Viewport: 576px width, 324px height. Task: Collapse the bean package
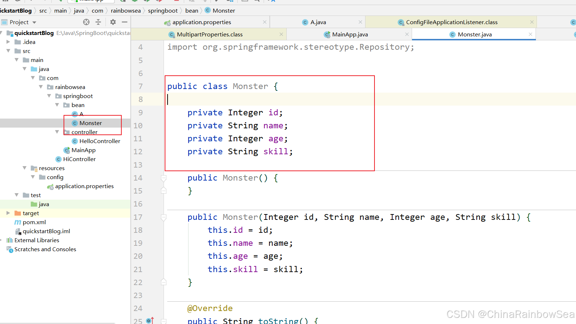click(57, 105)
